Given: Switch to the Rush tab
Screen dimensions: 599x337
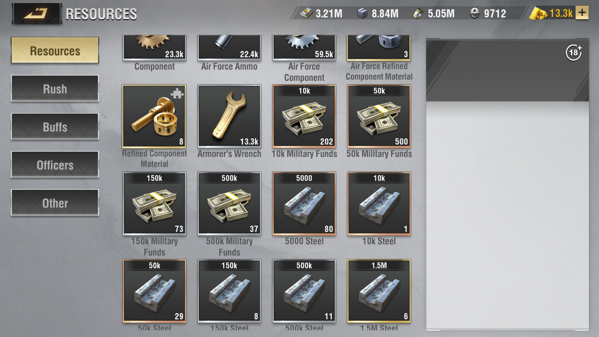Looking at the screenshot, I should [x=55, y=88].
